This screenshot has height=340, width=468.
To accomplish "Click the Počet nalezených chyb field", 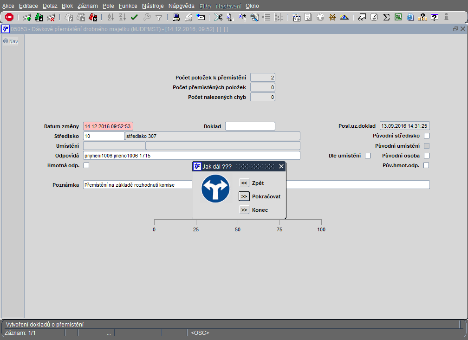I will pos(263,97).
